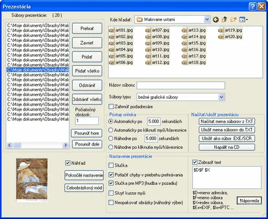Click the Počiatočný obrázok number field
The width and height of the screenshot is (268, 219).
pyautogui.click(x=87, y=121)
